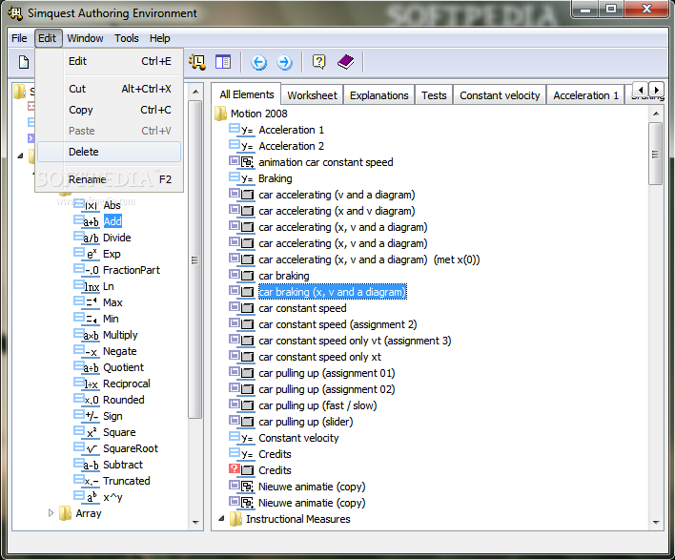Click the new document toolbar icon
Screen dimensions: 675x560
[x=24, y=62]
